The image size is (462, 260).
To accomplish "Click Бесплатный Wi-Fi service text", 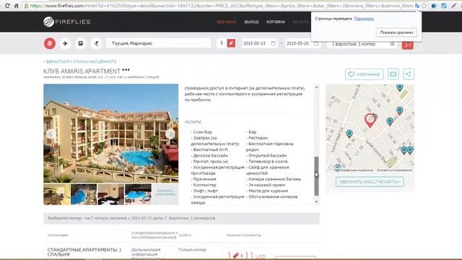I will (210, 149).
